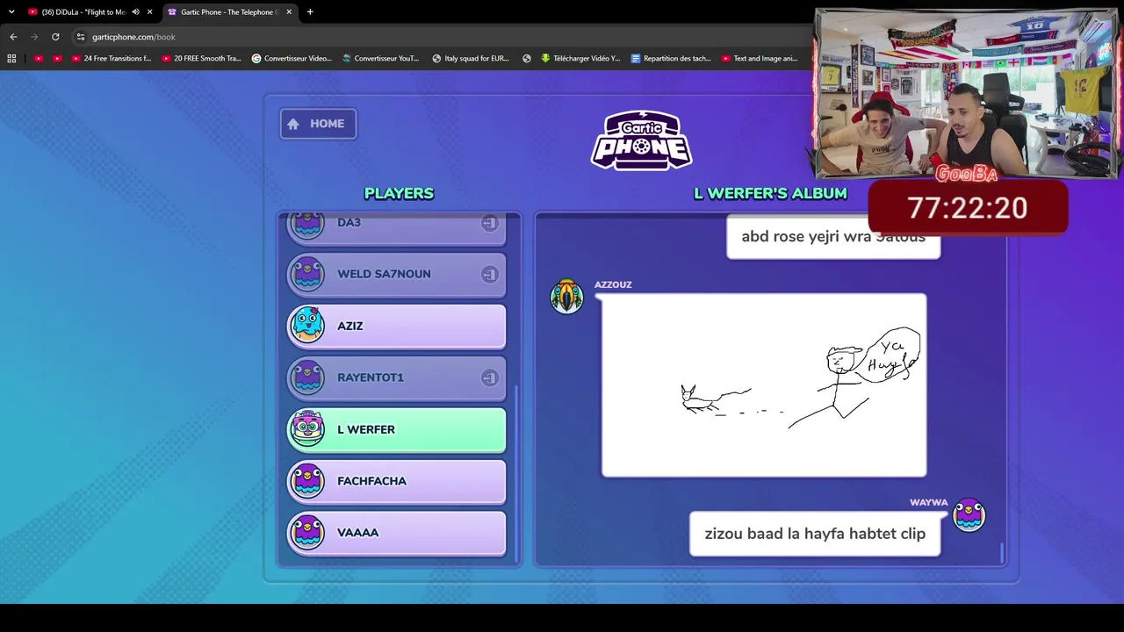
Task: Click the exit icon beside DA3
Action: (489, 223)
